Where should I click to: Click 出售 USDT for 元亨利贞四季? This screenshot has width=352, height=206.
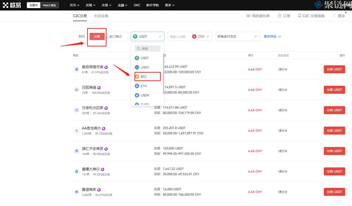click(334, 110)
